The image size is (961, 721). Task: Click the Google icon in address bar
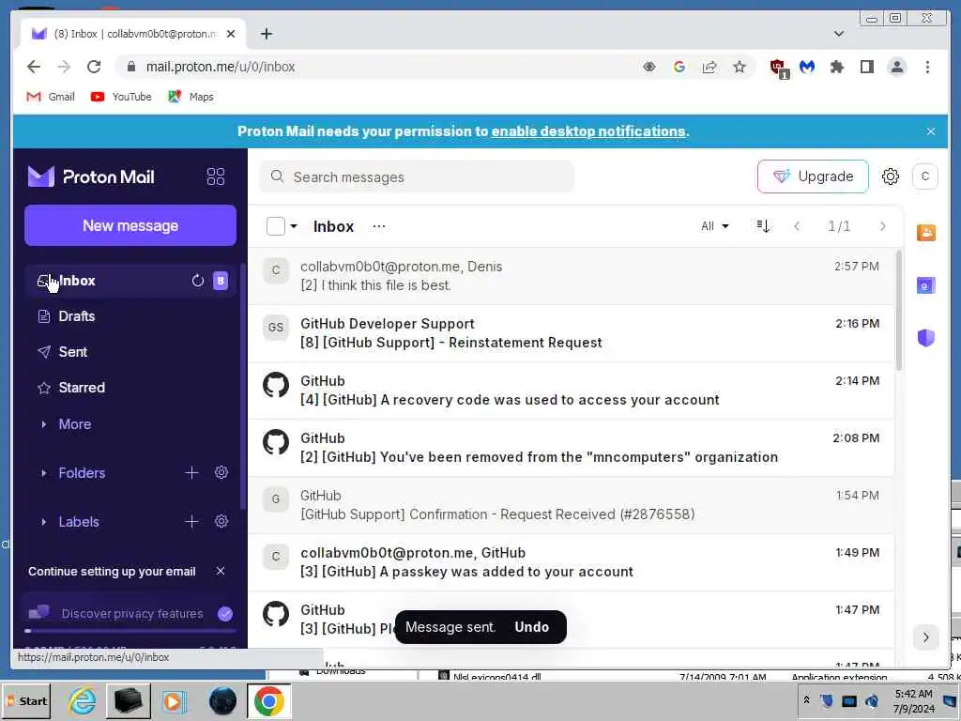point(679,67)
